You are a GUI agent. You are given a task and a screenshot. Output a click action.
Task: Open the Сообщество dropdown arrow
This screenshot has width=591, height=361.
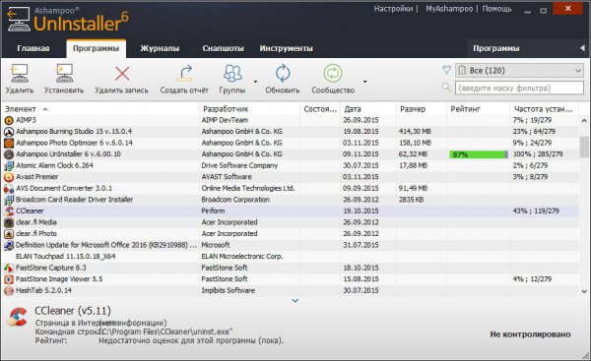pos(364,82)
